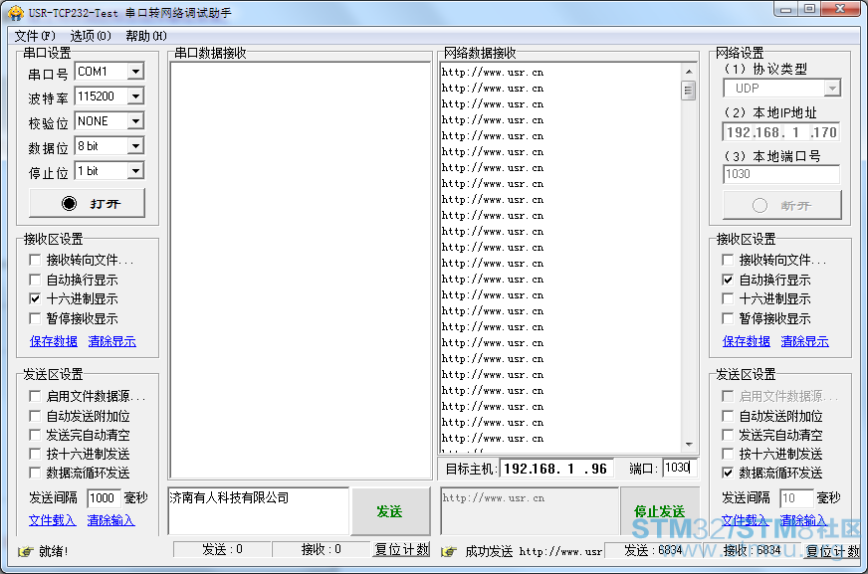Minimize the USR-TCP232-Test window
This screenshot has width=868, height=574.
pos(786,9)
